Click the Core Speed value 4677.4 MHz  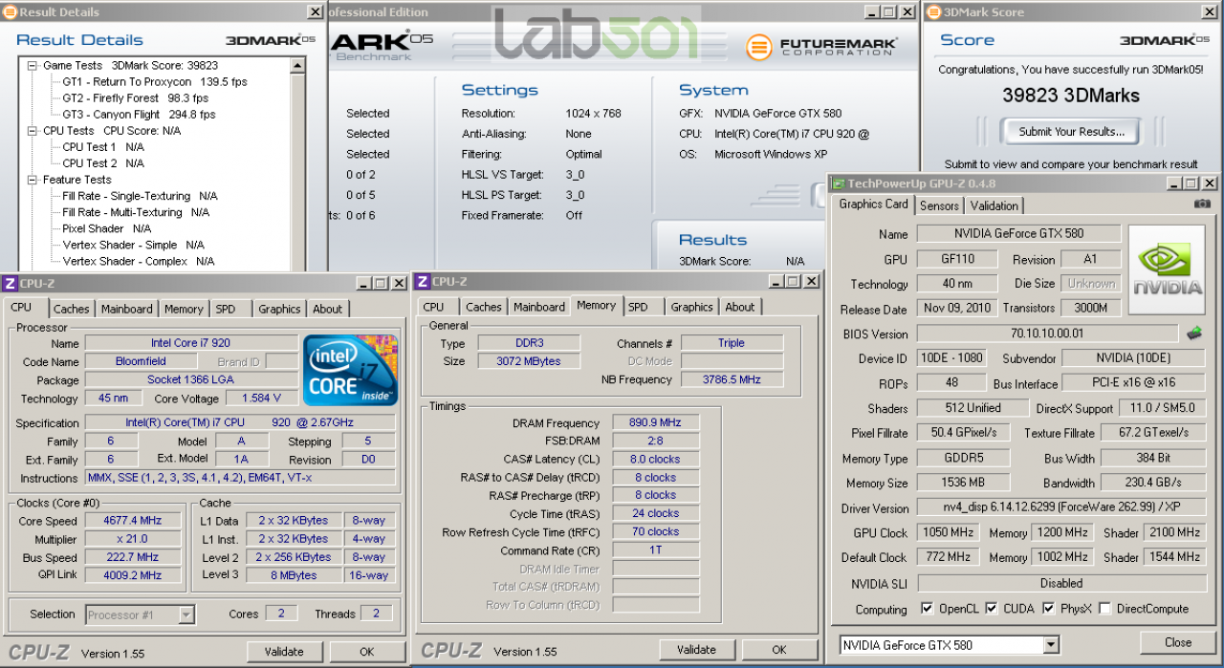133,521
